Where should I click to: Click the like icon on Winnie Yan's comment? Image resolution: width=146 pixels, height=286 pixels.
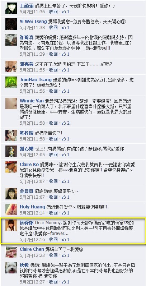tap(64, 123)
